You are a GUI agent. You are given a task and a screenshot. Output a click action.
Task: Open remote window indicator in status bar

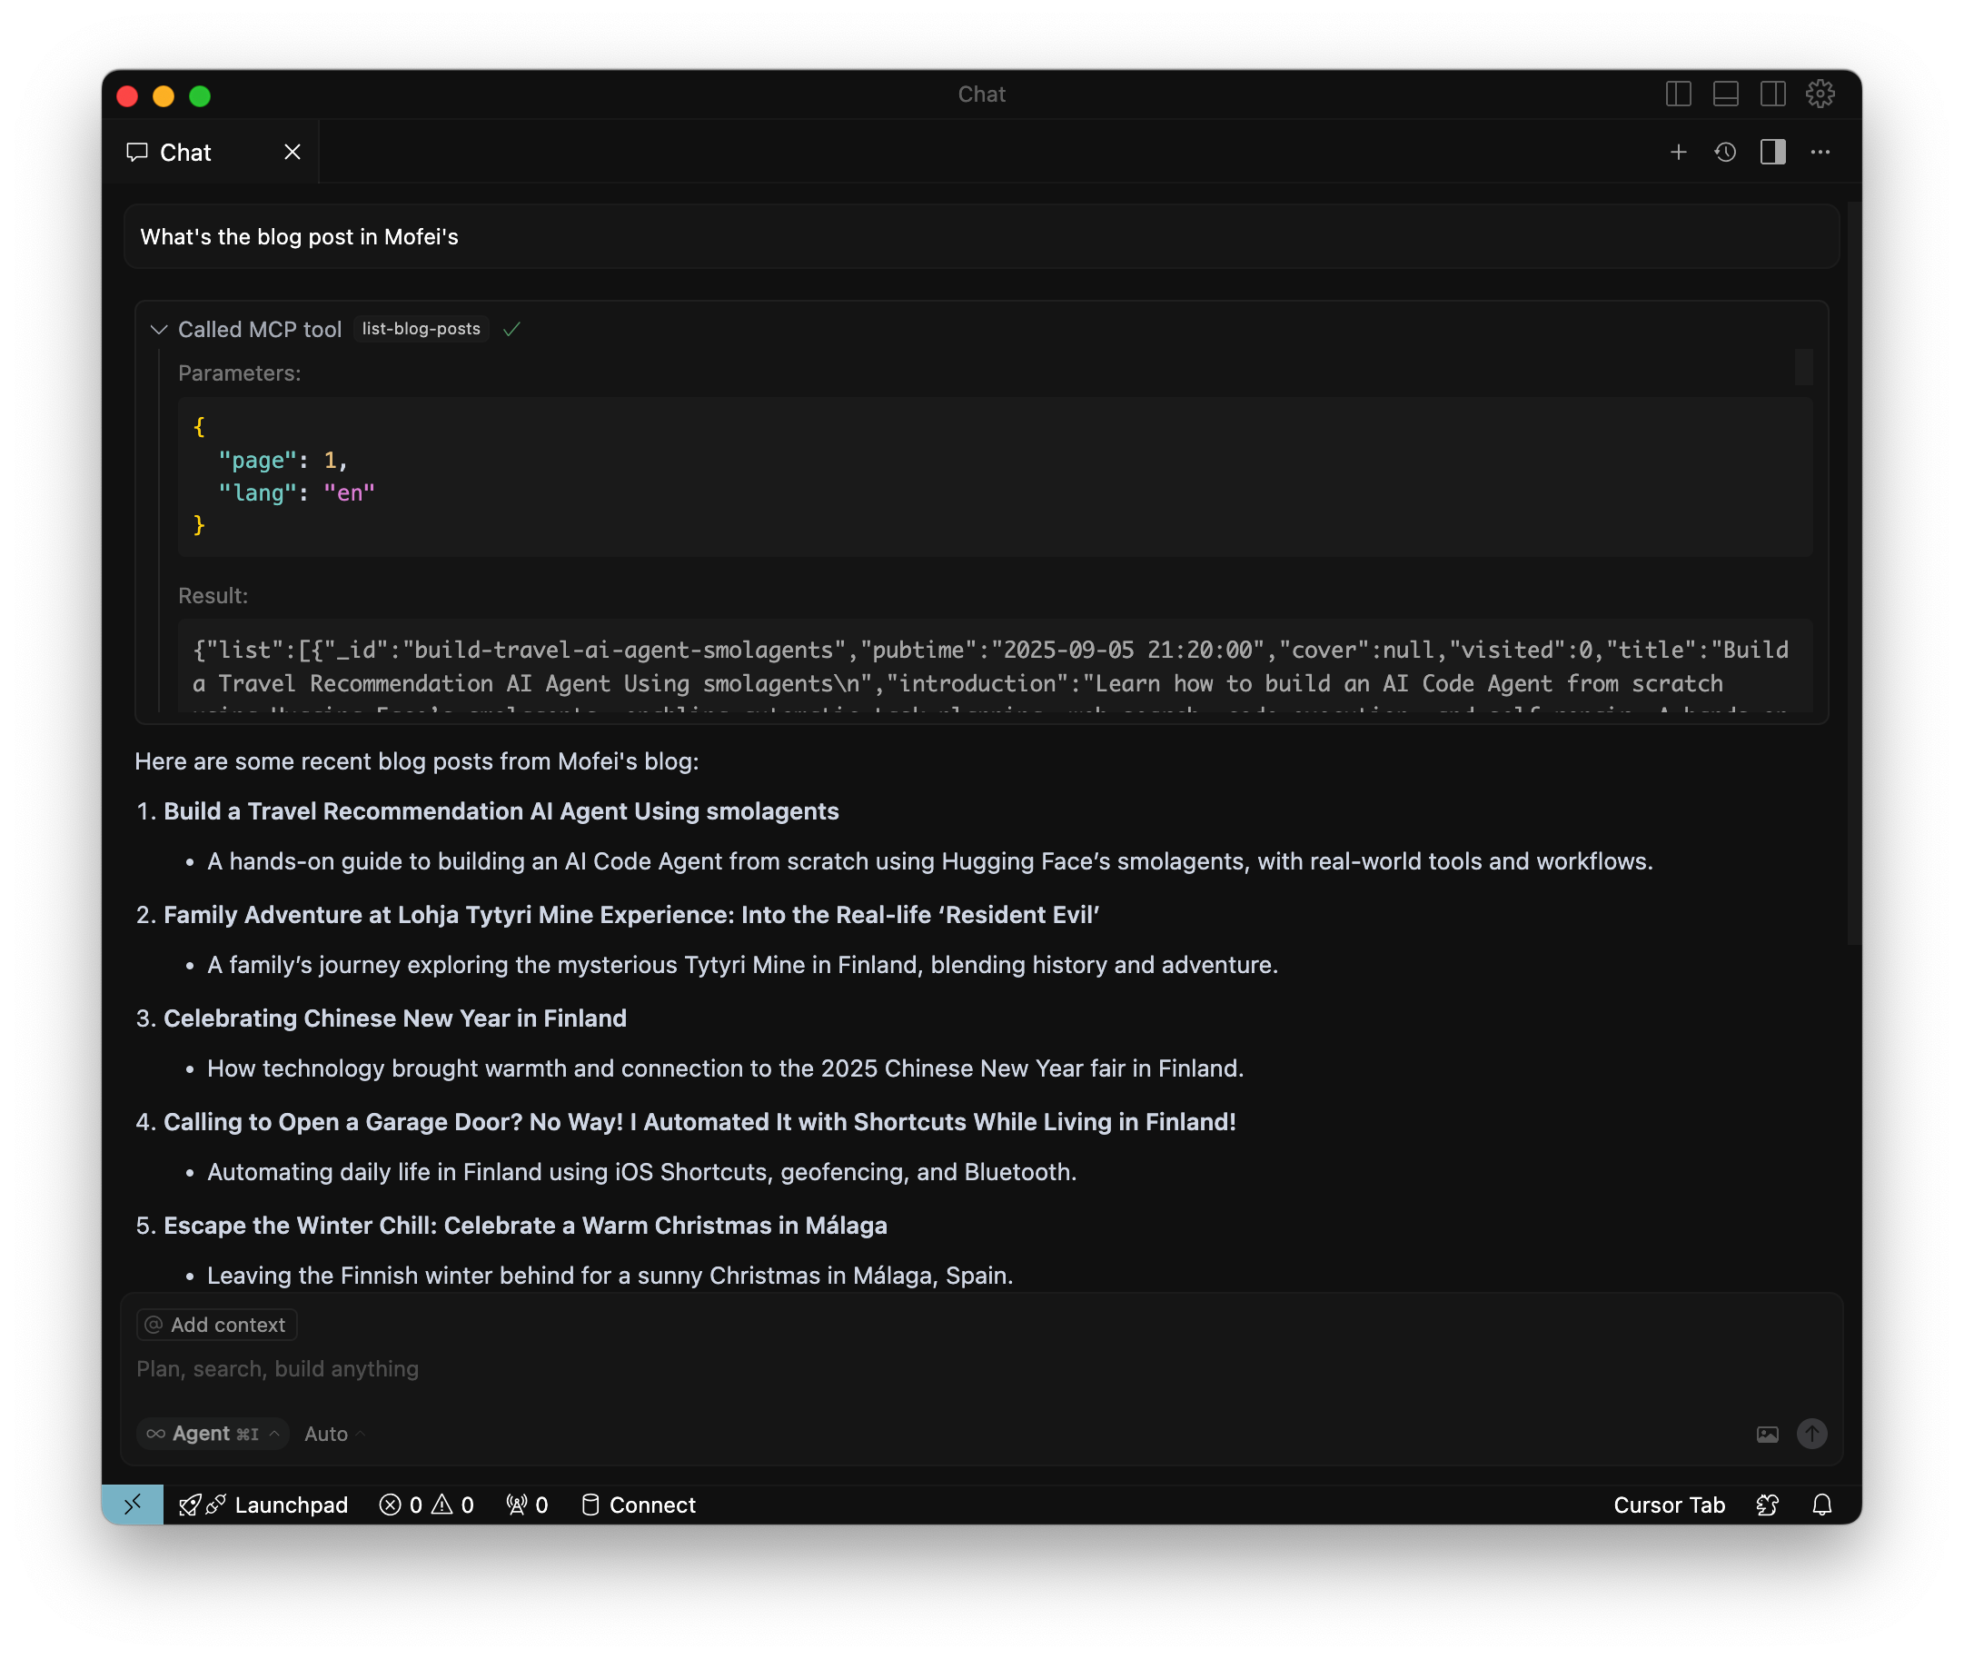[133, 1504]
